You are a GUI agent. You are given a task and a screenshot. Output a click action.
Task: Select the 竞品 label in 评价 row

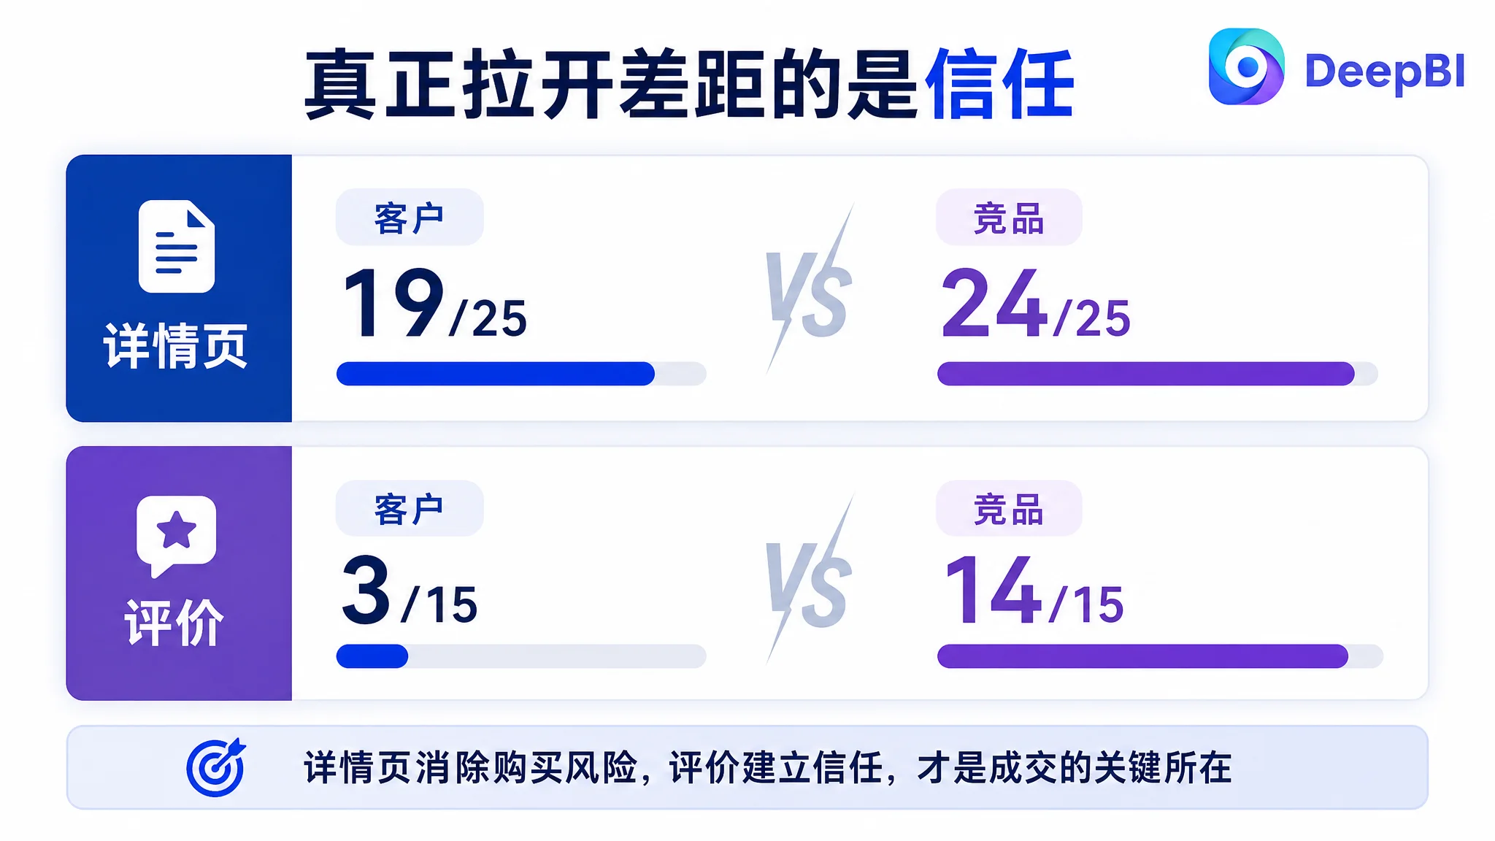point(1009,508)
